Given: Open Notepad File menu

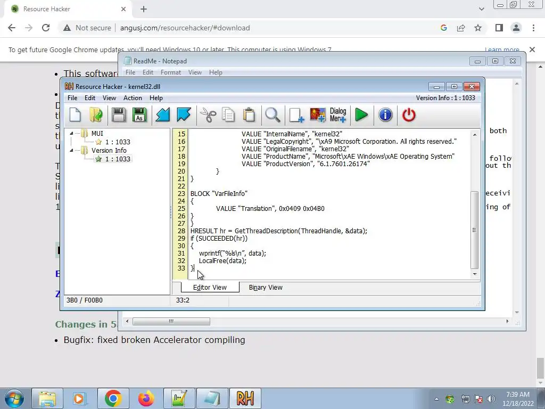Looking at the screenshot, I should tap(130, 72).
